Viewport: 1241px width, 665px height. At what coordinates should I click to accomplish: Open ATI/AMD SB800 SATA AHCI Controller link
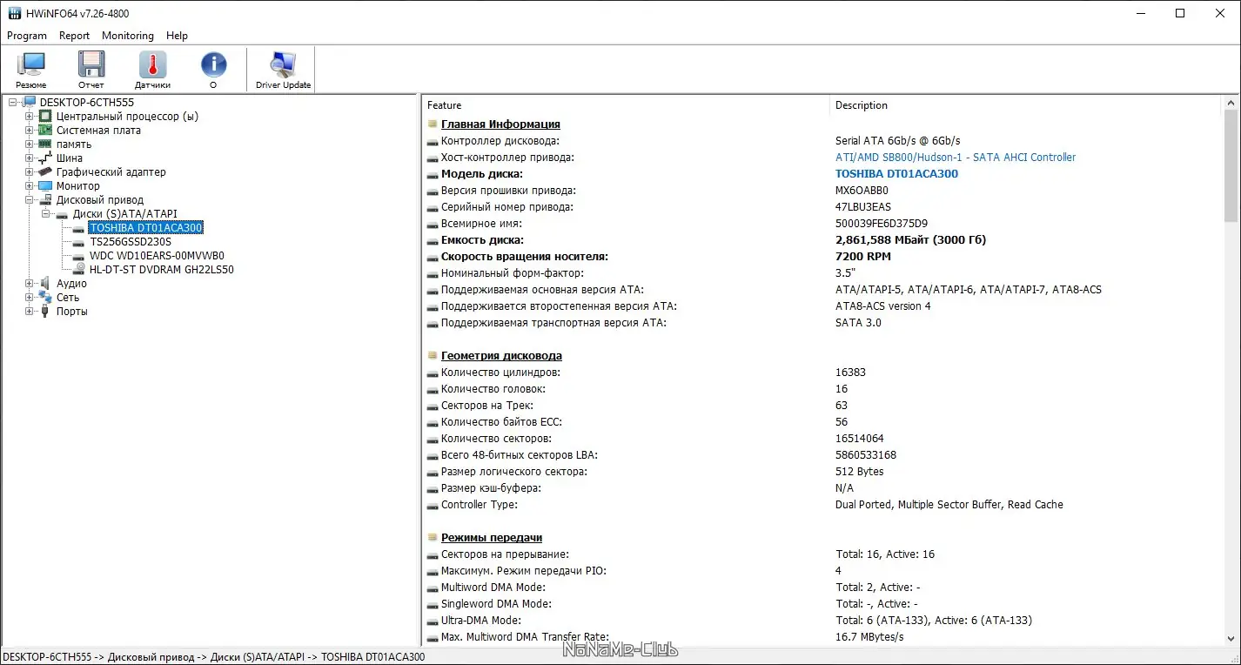pyautogui.click(x=956, y=158)
